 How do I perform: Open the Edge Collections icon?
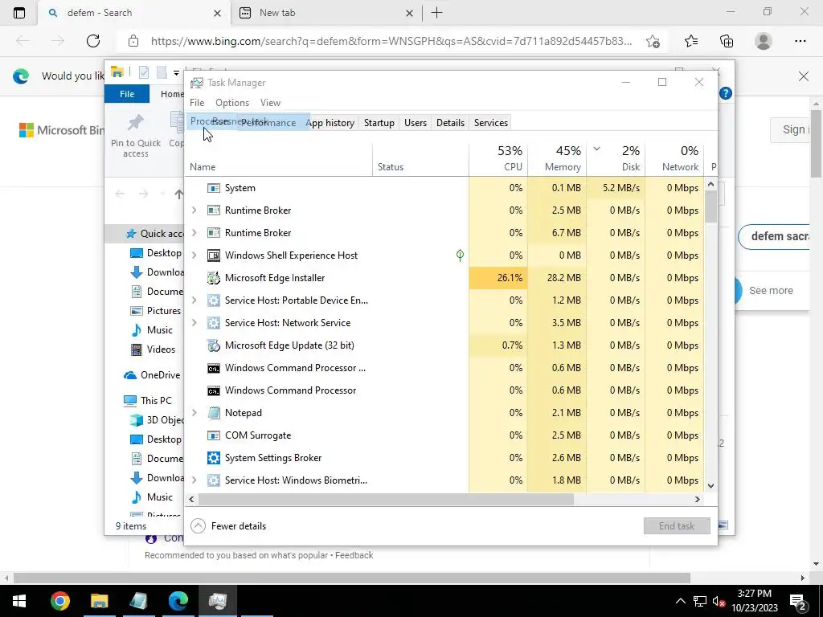pyautogui.click(x=727, y=41)
